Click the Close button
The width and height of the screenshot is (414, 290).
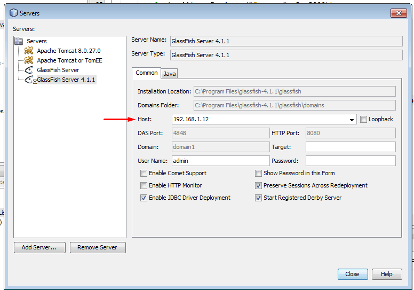coord(353,274)
